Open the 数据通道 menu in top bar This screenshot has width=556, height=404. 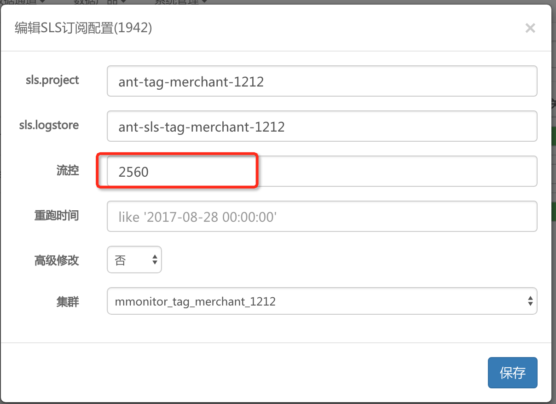click(23, 2)
